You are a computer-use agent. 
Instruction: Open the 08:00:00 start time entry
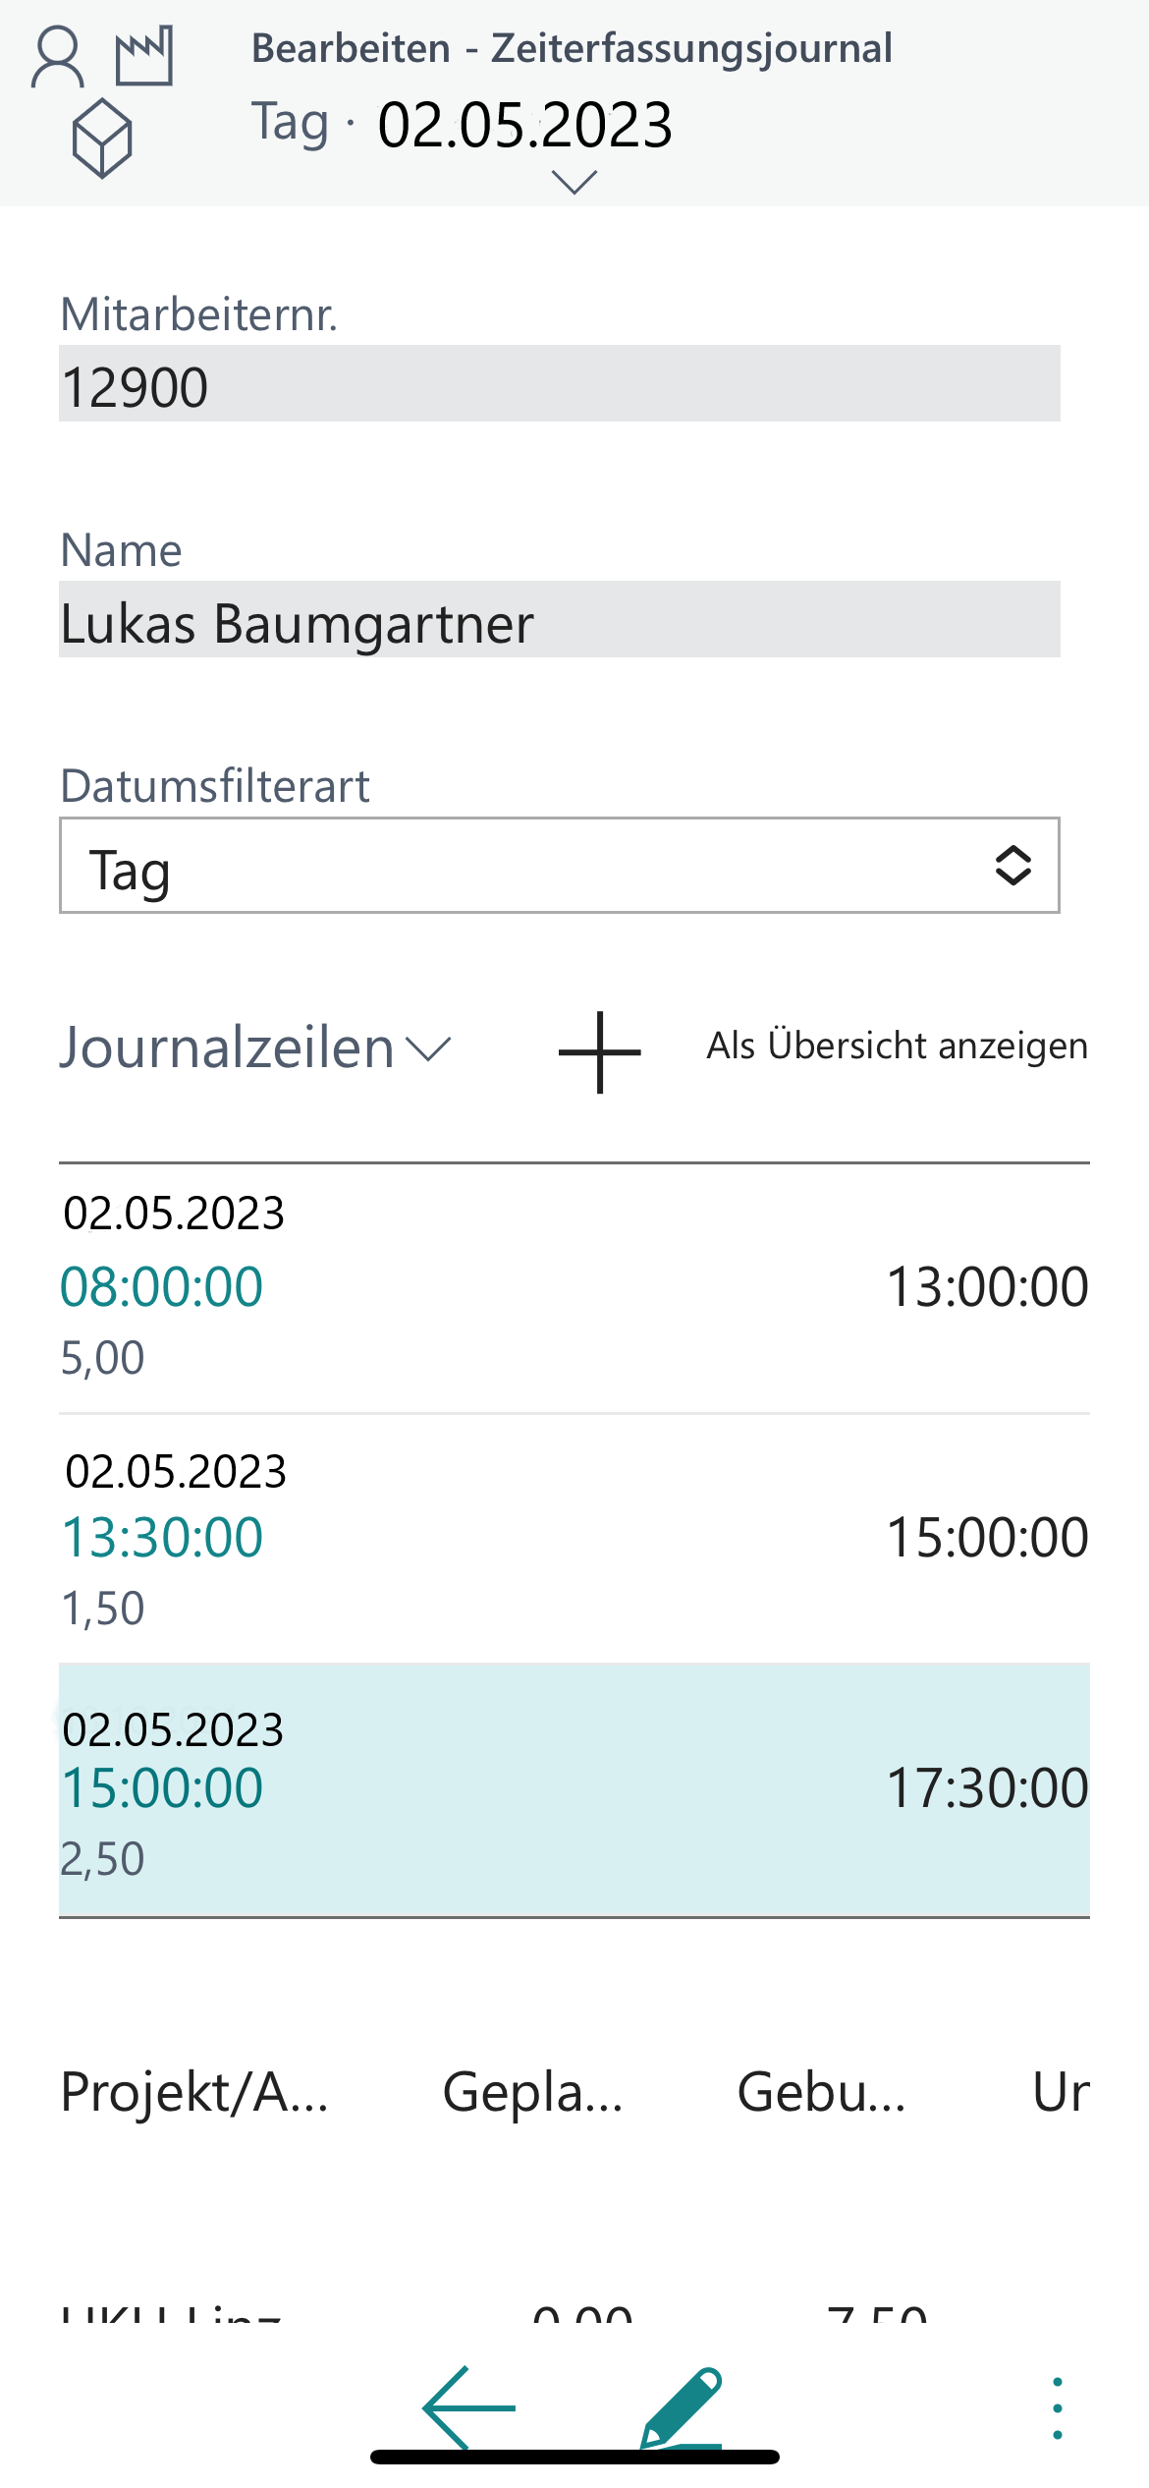pos(162,1287)
